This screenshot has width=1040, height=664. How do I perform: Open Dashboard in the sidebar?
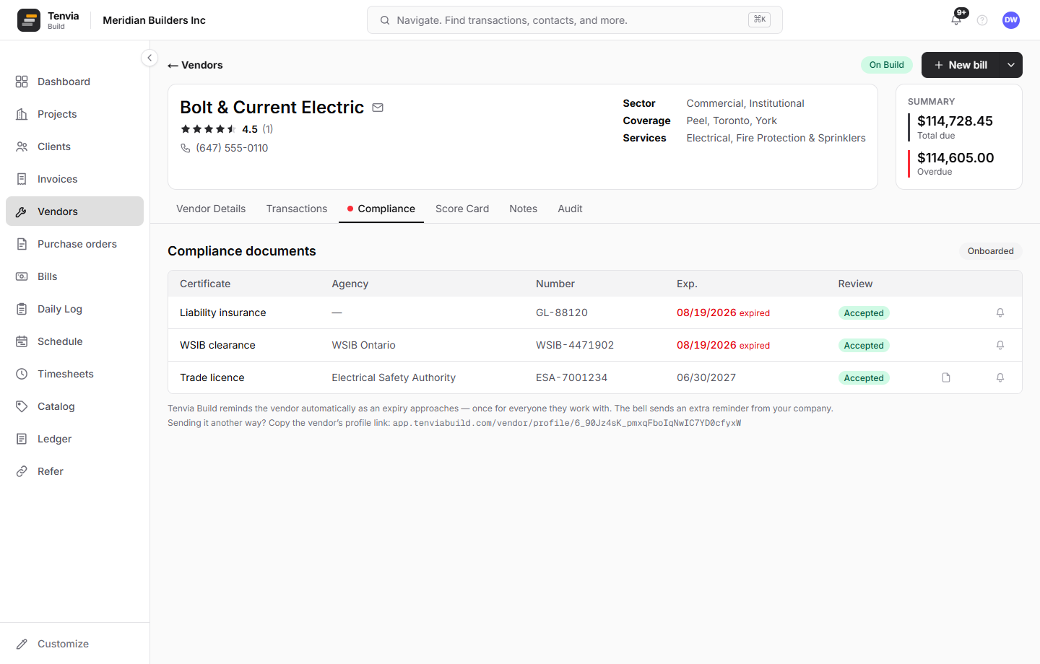pos(74,82)
